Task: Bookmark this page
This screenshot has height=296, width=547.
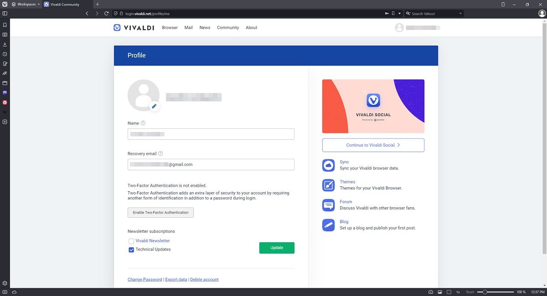Action: (x=394, y=14)
